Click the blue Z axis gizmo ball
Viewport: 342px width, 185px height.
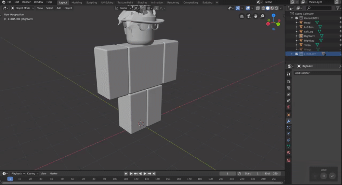coord(274,15)
